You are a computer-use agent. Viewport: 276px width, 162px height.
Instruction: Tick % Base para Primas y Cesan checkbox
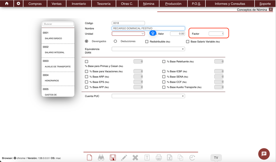click(86, 62)
